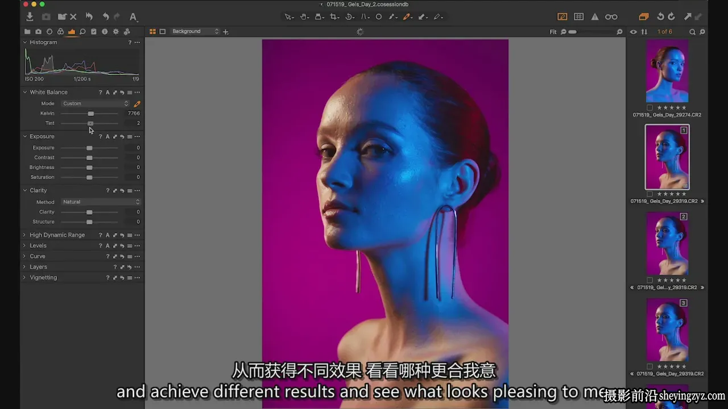
Task: Pick white balance with orange eyedropper
Action: [136, 104]
